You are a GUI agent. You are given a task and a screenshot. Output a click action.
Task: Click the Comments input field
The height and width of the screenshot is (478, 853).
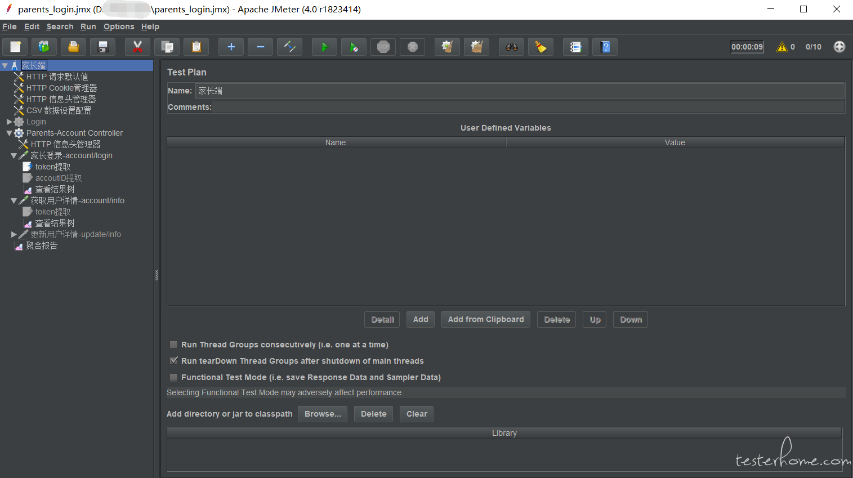tap(528, 107)
